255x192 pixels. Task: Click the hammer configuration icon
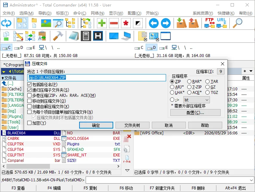tap(58, 36)
